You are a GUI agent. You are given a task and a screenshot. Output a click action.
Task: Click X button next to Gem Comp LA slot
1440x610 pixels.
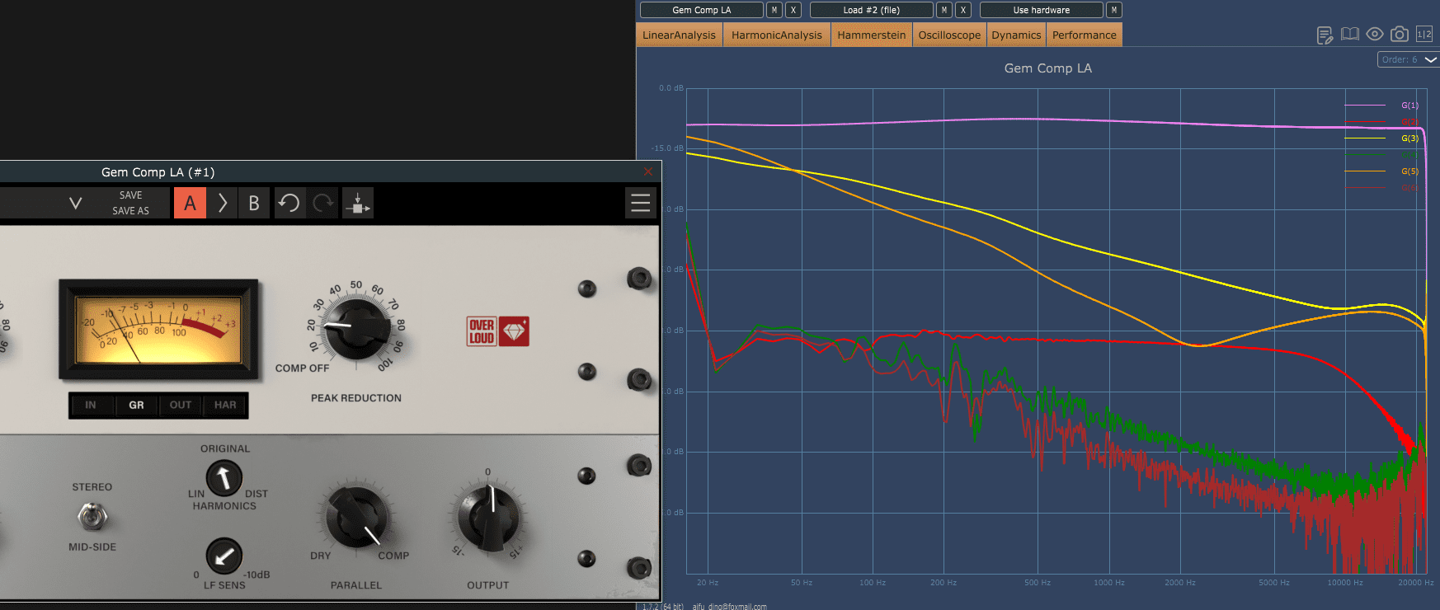pos(793,10)
